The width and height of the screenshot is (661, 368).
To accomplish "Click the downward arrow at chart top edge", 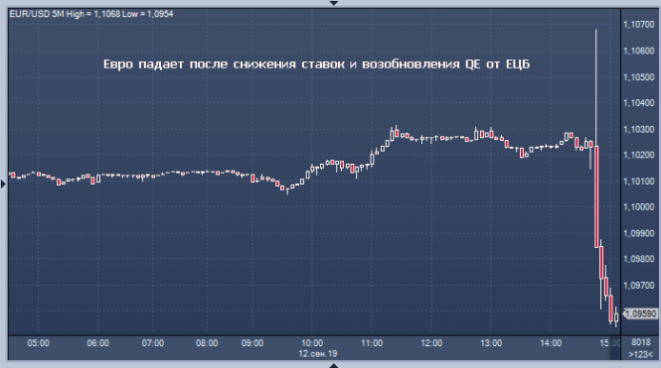I will coord(333,3).
